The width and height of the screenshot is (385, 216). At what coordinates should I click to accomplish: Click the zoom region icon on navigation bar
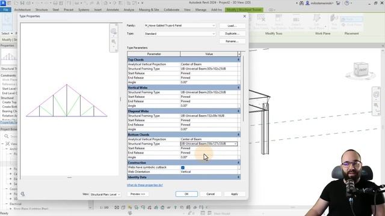coord(376,105)
